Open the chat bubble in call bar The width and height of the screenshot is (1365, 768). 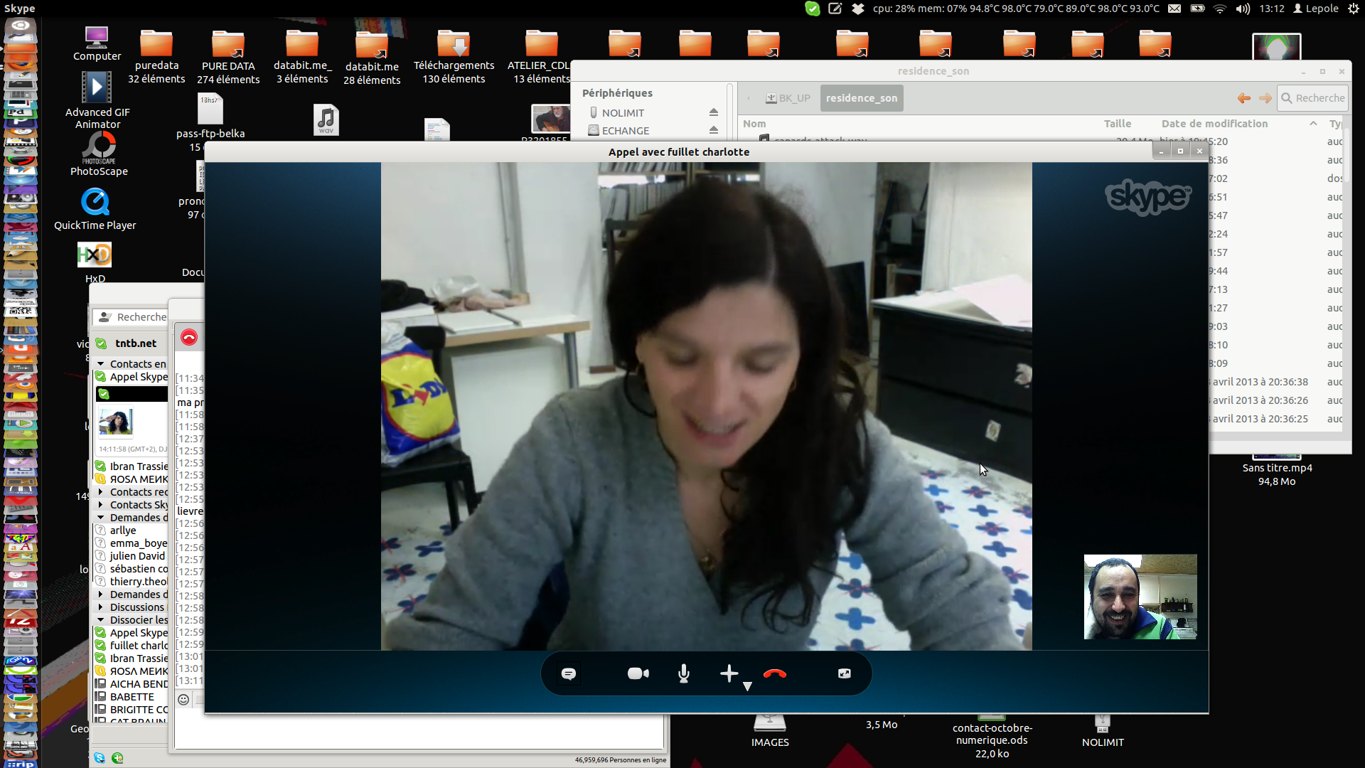click(569, 673)
